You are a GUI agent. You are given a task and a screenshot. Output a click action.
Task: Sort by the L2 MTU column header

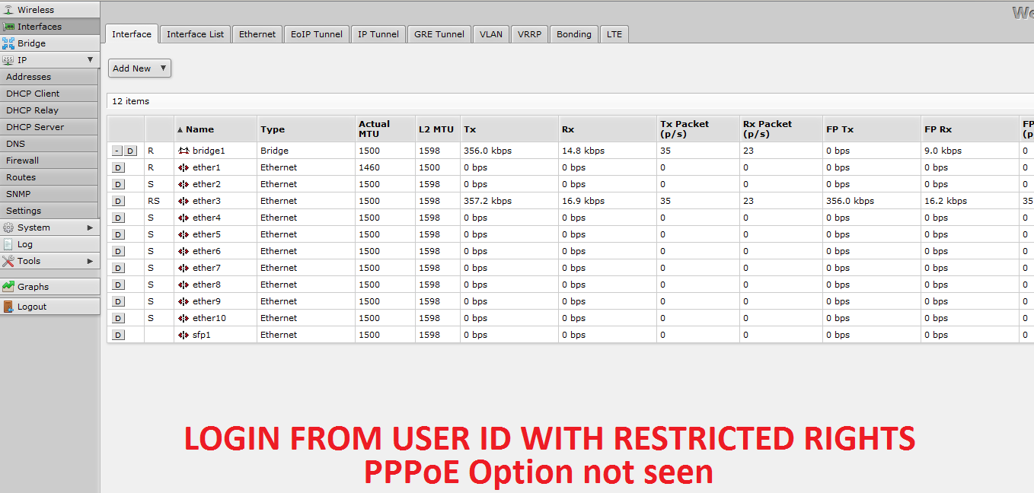(x=438, y=129)
